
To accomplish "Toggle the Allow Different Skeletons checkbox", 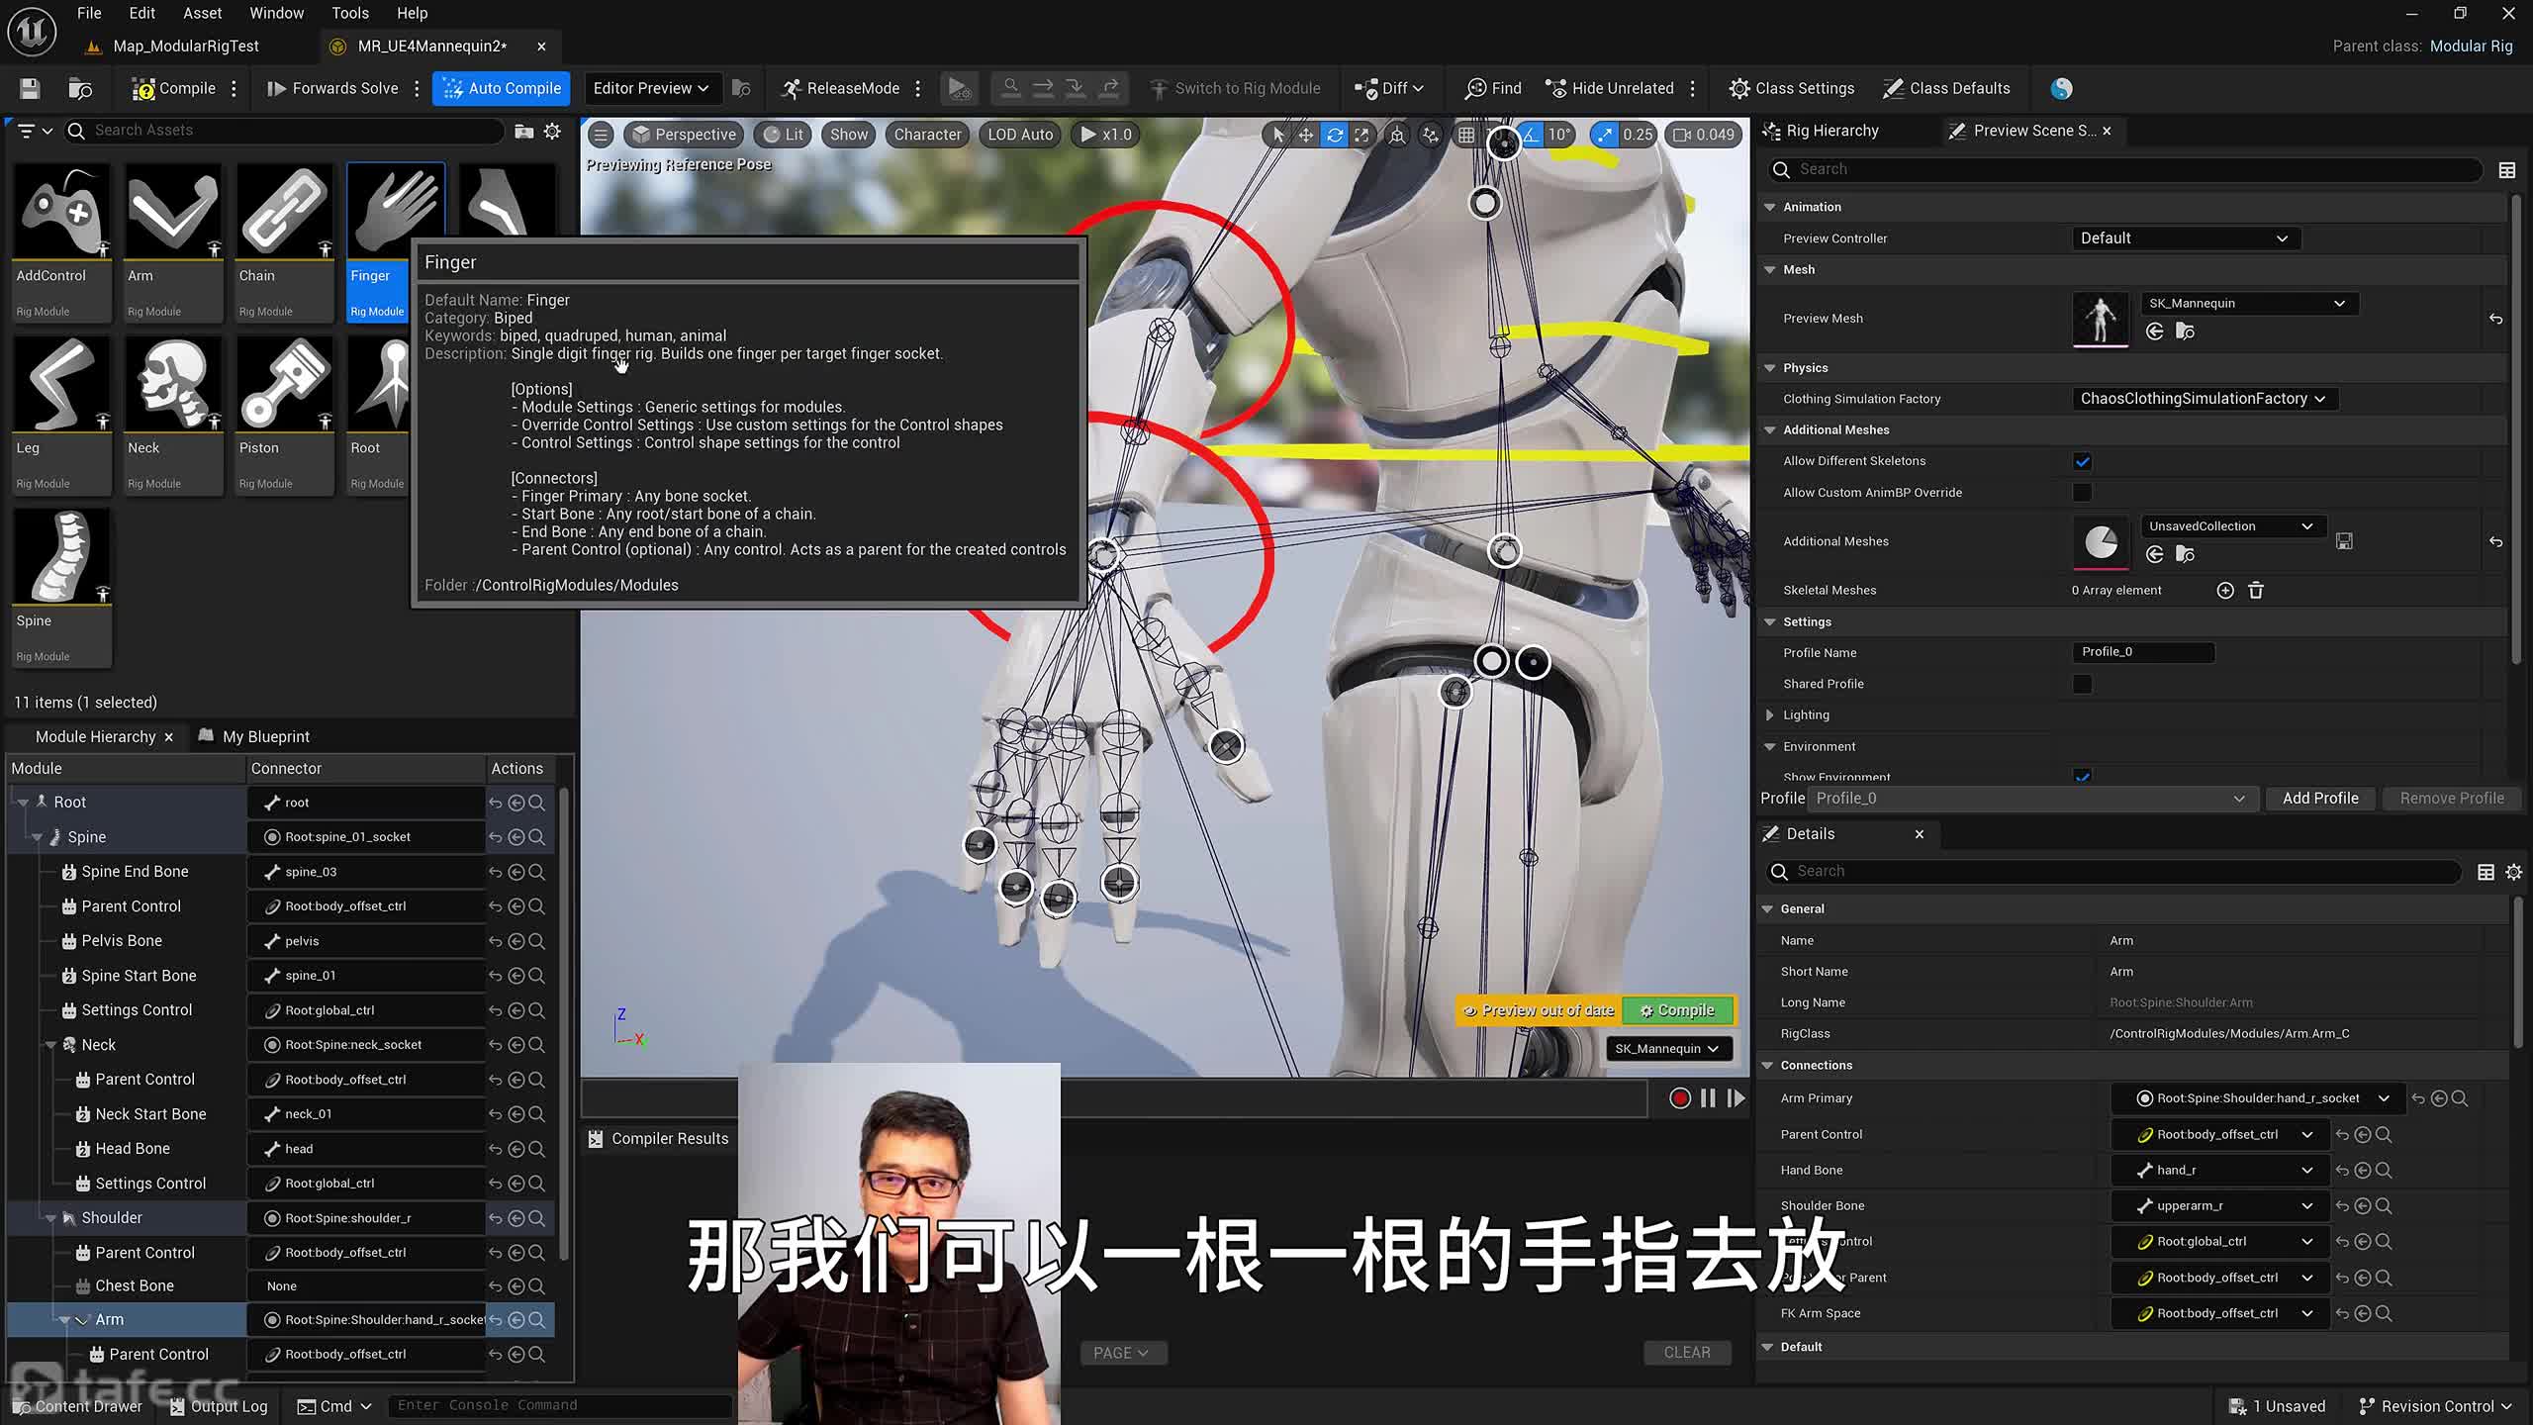I will (2082, 462).
